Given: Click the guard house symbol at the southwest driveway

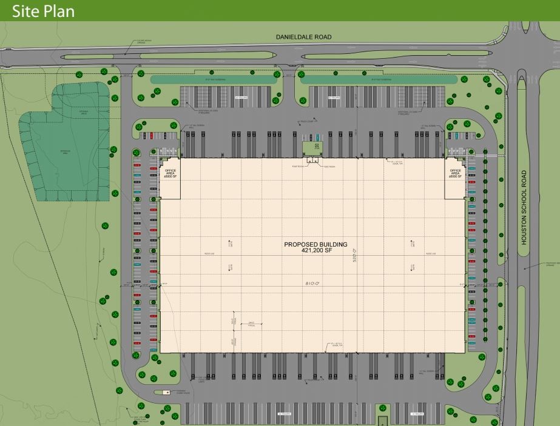Looking at the screenshot, I should pyautogui.click(x=166, y=393).
